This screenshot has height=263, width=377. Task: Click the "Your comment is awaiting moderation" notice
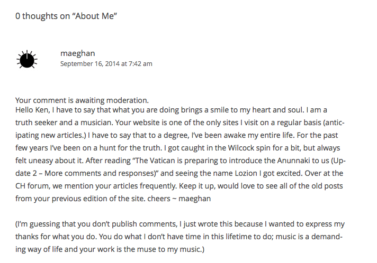[x=82, y=100]
